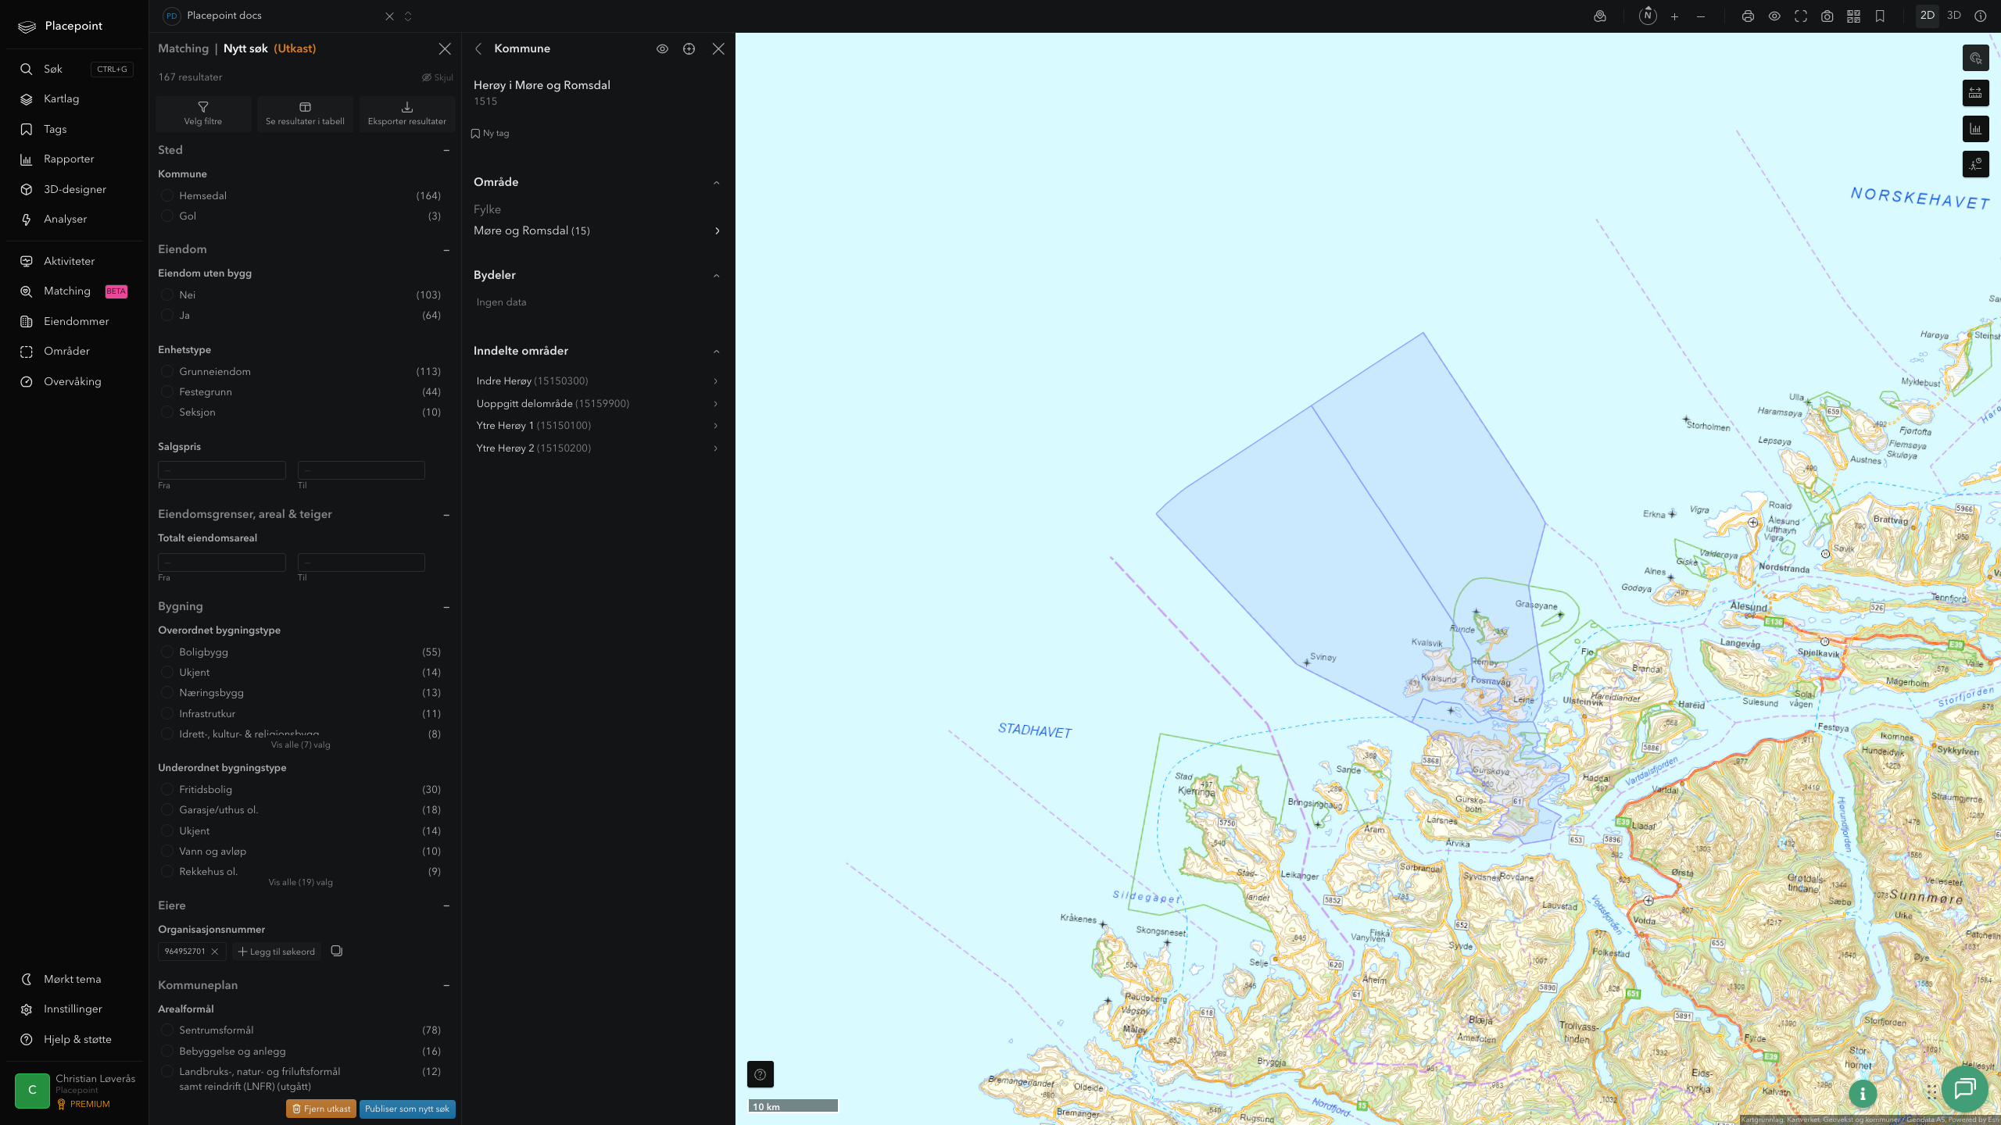This screenshot has width=2001, height=1125.
Task: Open Overvåking in sidebar
Action: pyautogui.click(x=72, y=382)
